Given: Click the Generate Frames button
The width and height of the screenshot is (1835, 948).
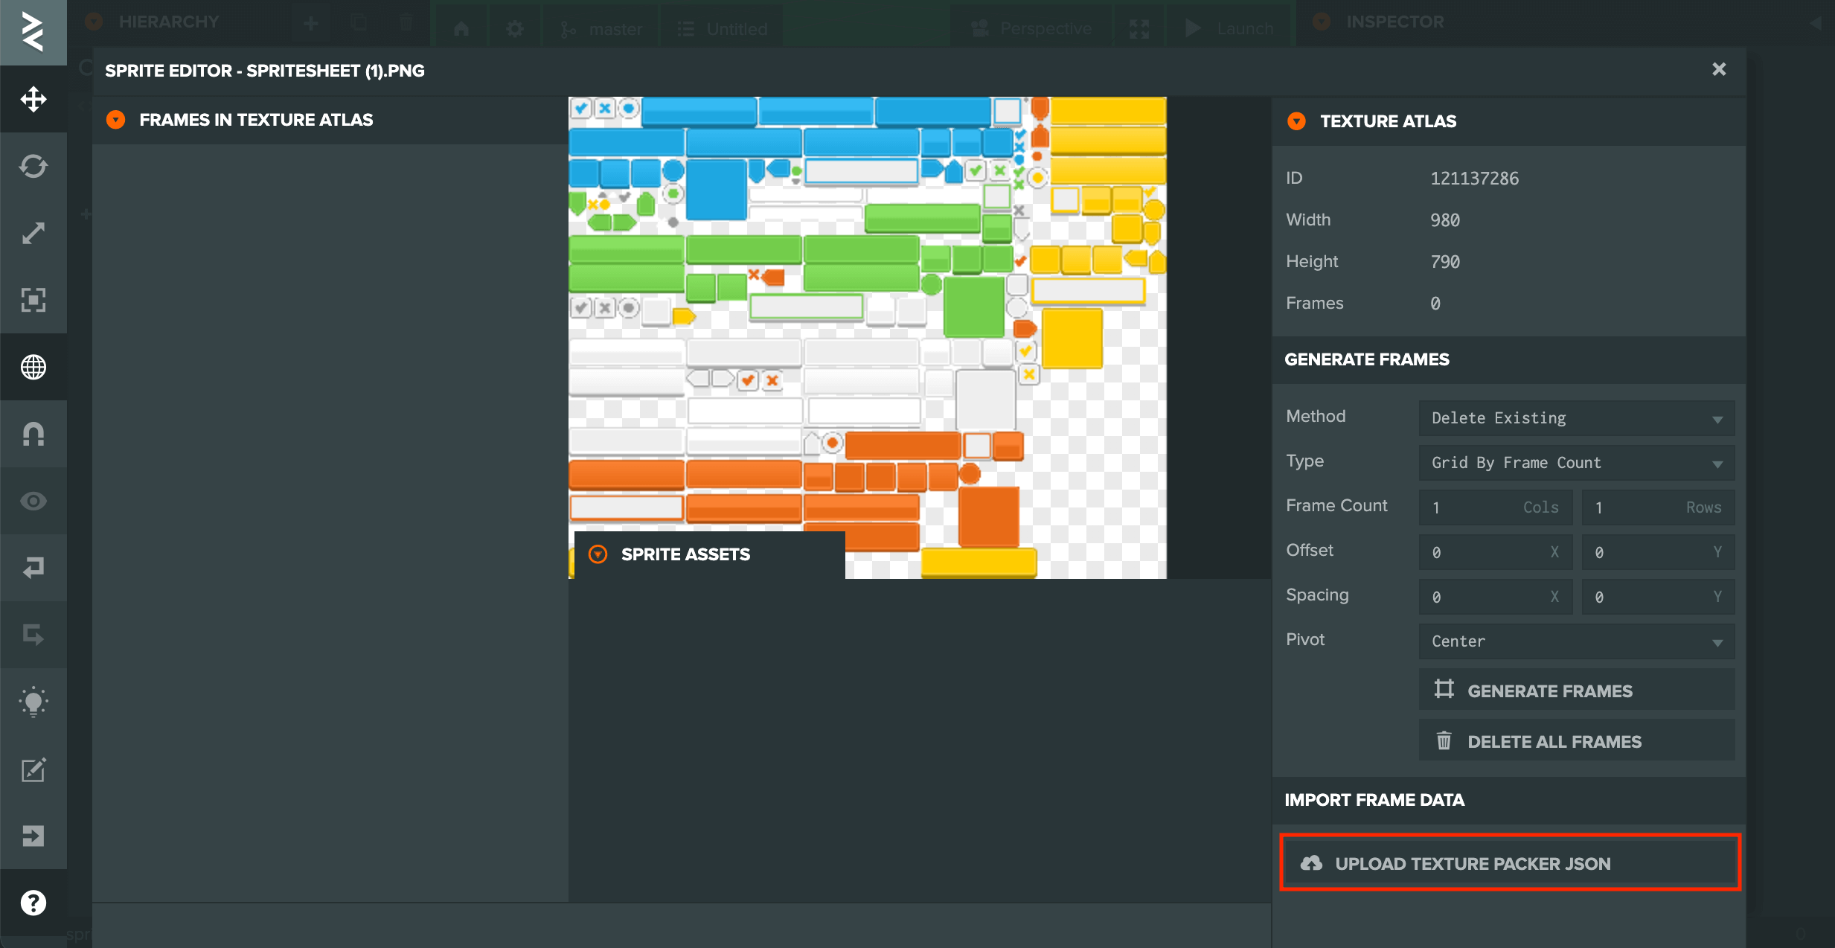Looking at the screenshot, I should pyautogui.click(x=1576, y=691).
